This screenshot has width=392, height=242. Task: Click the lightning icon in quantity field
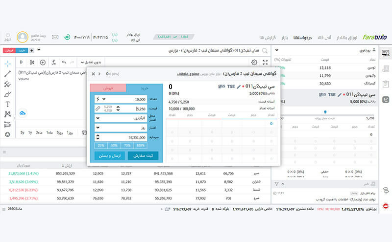pos(98,99)
